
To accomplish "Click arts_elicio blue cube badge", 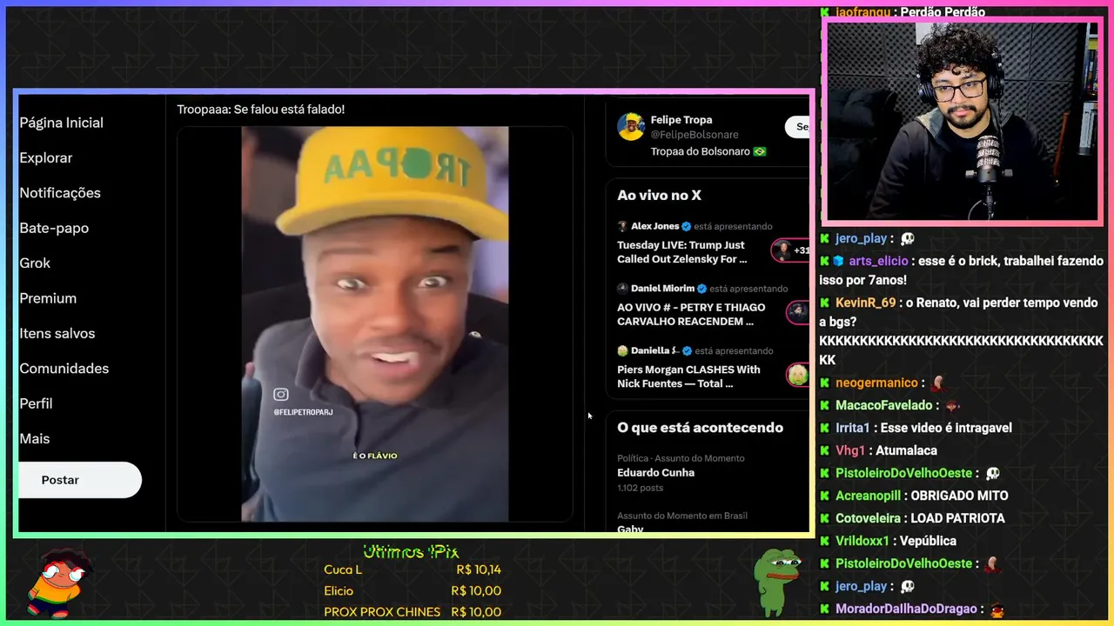I will pyautogui.click(x=839, y=261).
